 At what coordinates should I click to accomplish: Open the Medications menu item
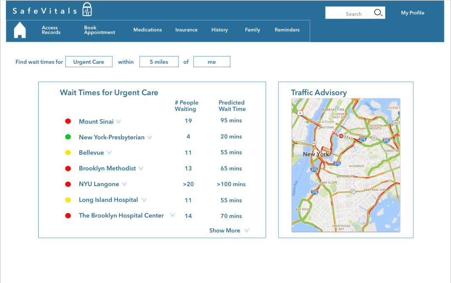point(148,30)
